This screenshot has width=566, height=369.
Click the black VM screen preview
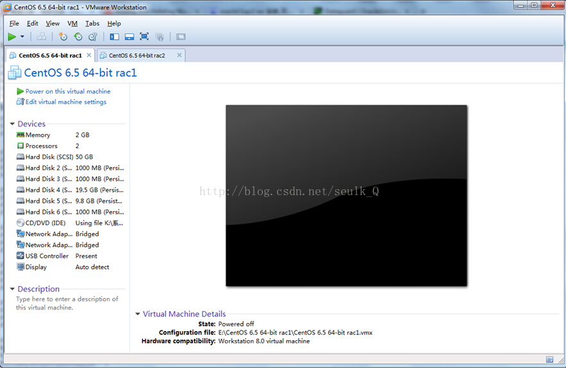pos(346,196)
